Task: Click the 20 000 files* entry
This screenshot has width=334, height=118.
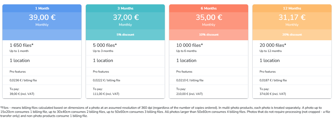Action: click(273, 45)
